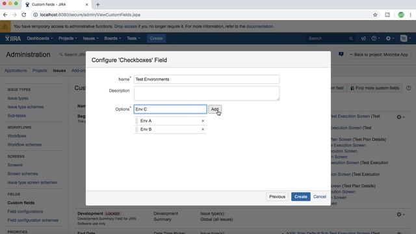Open Screens in sidebar
The image size is (416, 234).
pos(15,165)
